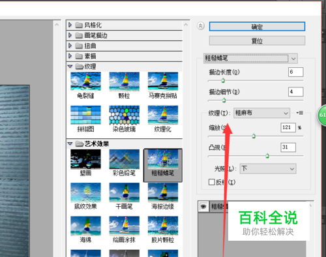Collapse the 纹理 filter folder
Image resolution: width=326 pixels, height=257 pixels.
[70, 67]
